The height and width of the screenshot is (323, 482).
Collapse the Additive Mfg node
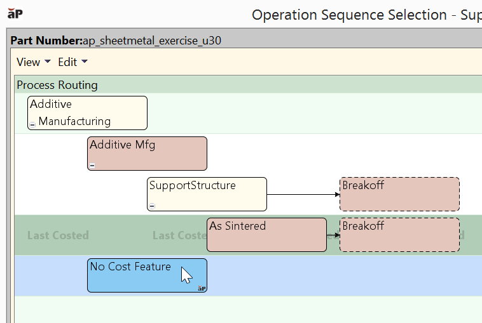[92, 166]
